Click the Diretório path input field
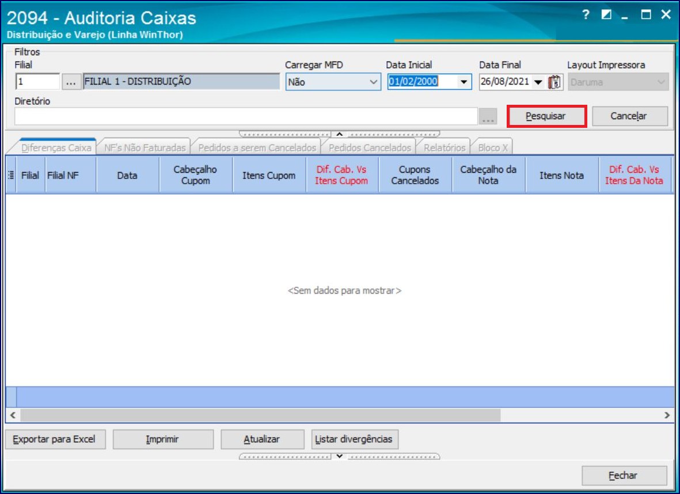 tap(246, 116)
